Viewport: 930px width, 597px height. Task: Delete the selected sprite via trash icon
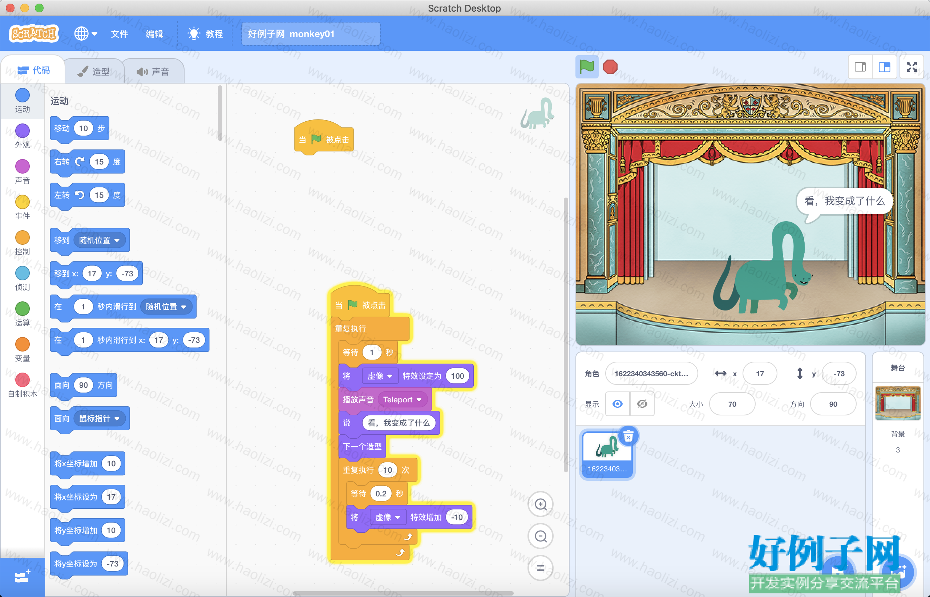pyautogui.click(x=629, y=436)
